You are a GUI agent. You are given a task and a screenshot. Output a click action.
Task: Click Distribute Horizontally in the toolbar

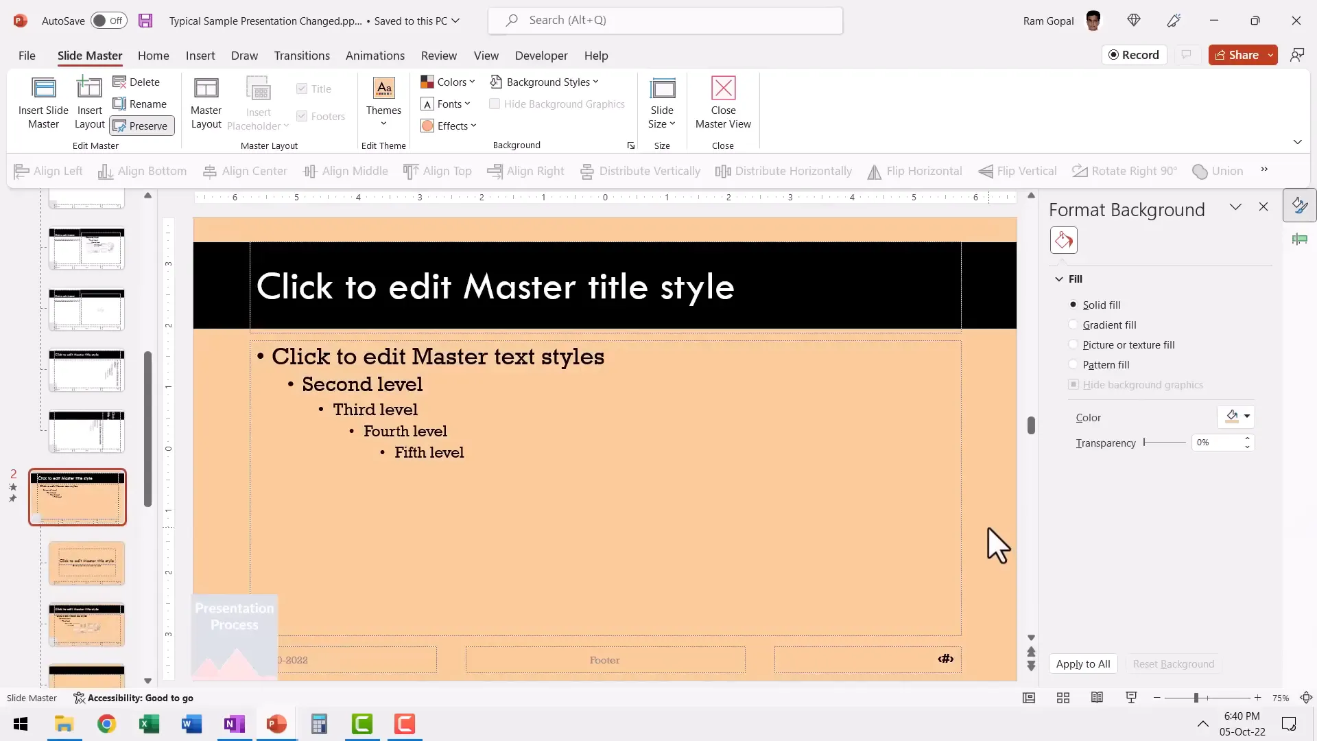click(x=783, y=171)
